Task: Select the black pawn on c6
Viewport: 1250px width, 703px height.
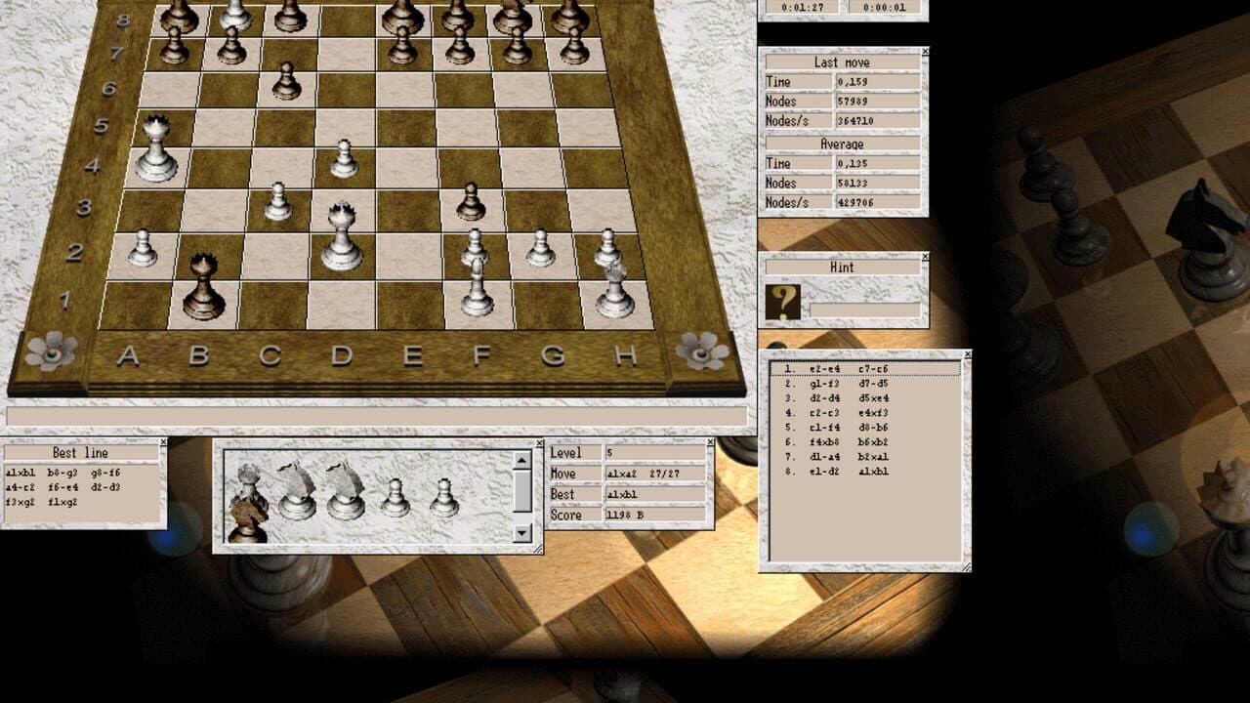Action: [x=283, y=88]
